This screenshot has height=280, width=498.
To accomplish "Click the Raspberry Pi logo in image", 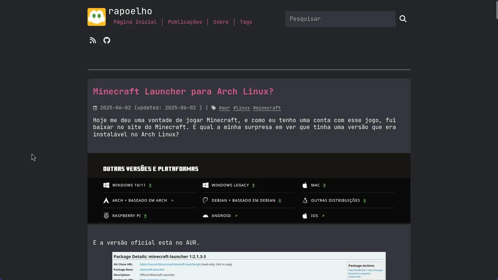I will click(x=106, y=216).
